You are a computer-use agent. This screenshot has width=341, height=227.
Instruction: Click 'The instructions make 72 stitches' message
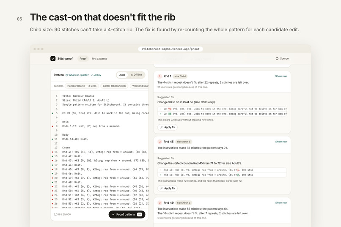(192, 148)
